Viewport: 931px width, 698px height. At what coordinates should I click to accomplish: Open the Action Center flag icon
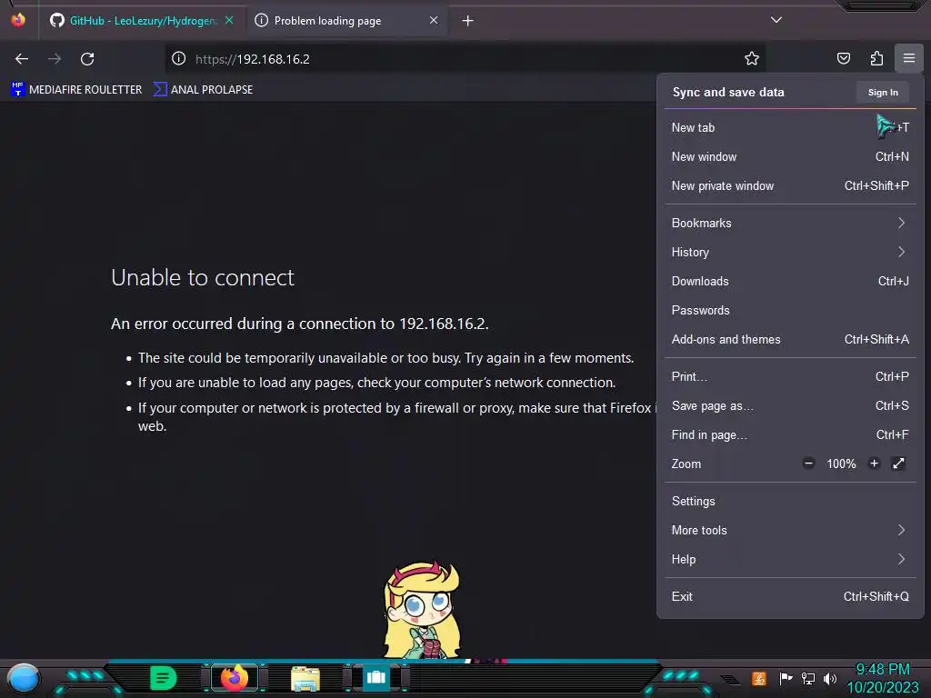point(786,678)
